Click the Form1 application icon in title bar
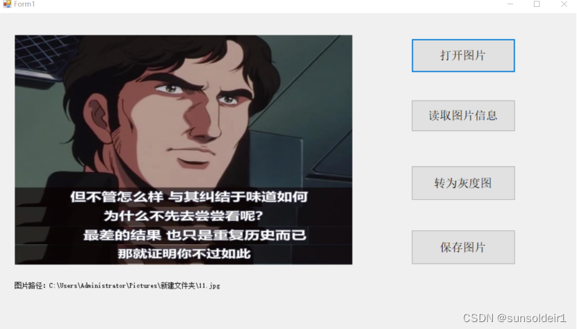577x329 pixels. pyautogui.click(x=7, y=4)
